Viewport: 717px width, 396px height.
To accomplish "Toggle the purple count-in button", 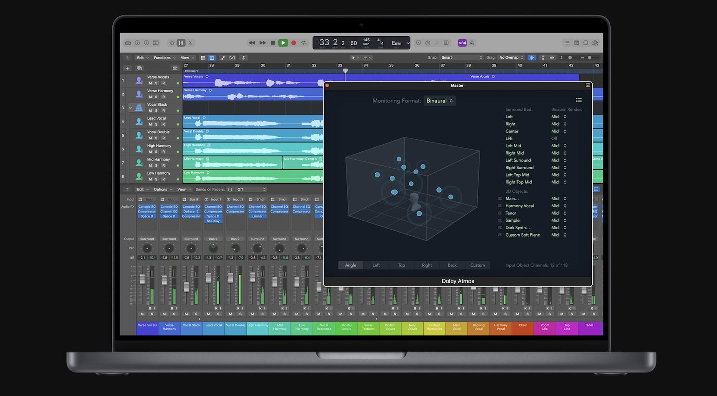I will (462, 43).
